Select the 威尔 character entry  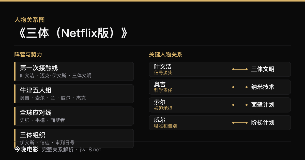pos(220,123)
